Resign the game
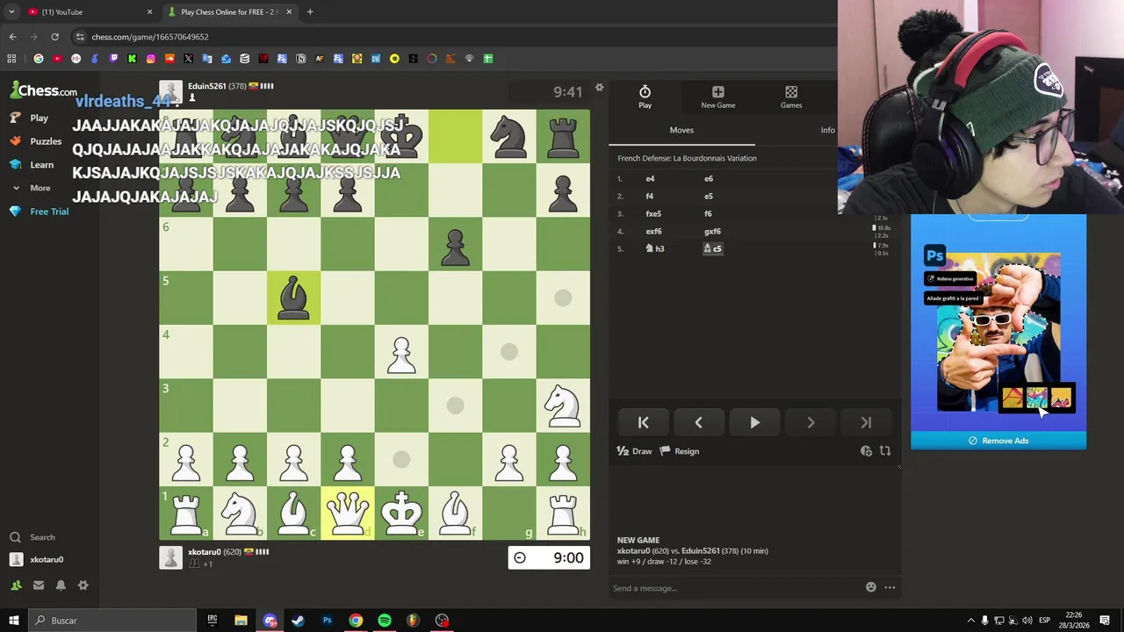This screenshot has height=632, width=1124. (x=679, y=451)
